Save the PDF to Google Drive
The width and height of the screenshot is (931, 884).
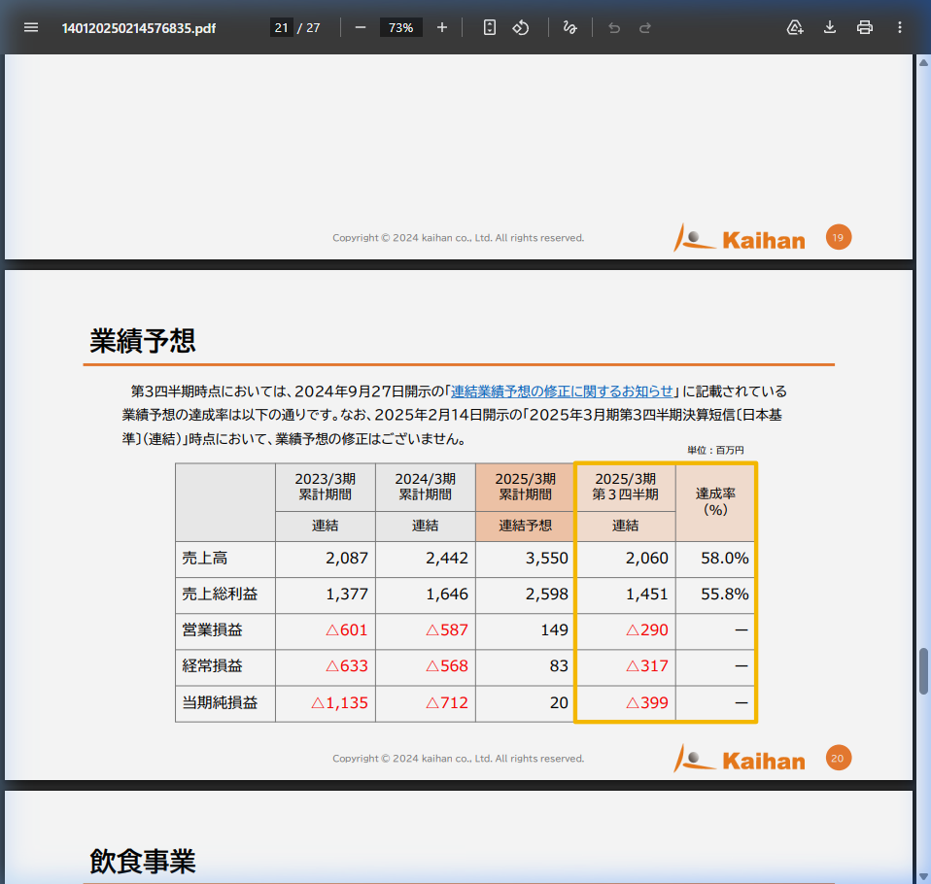[x=794, y=27]
